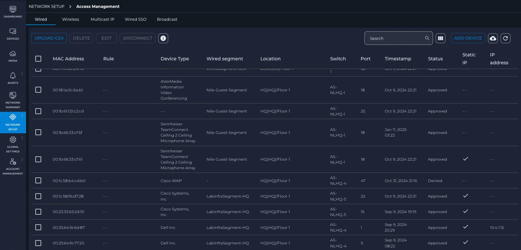Tick the checkbox for 00:1b:66:33:cf:61
This screenshot has height=250, width=521.
click(38, 159)
